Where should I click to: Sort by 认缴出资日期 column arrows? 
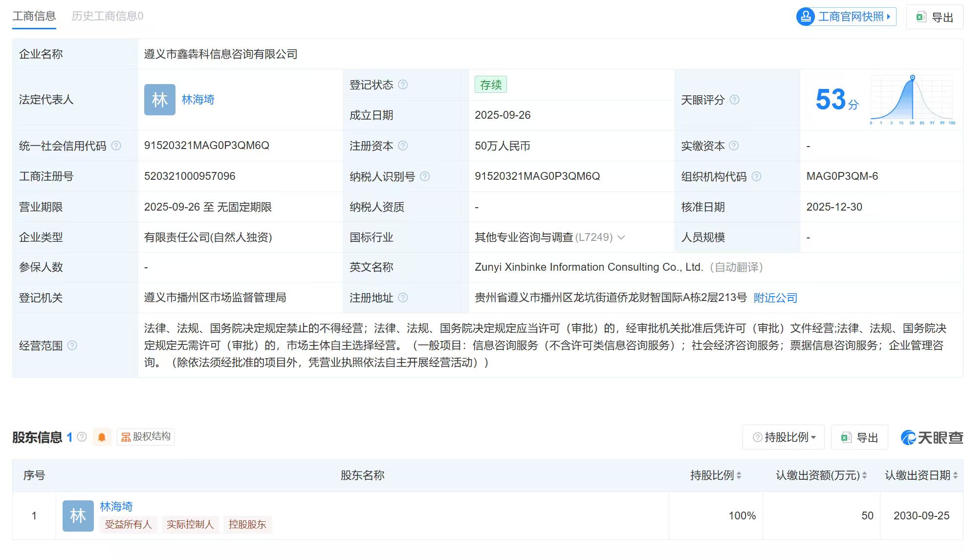click(x=955, y=475)
